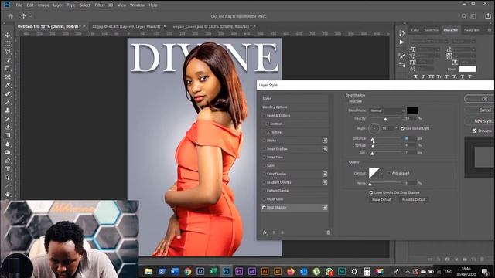Select the Pen tool
This screenshot has width=495, height=278.
pos(8,161)
